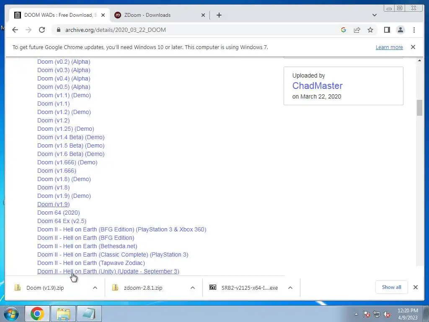The height and width of the screenshot is (322, 429).
Task: Open Windows Explorer from taskbar
Action: tap(63, 314)
